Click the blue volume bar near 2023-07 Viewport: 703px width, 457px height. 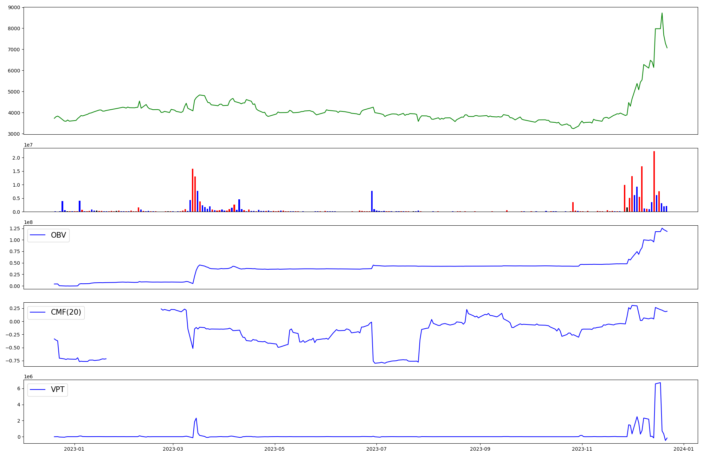[x=372, y=201]
